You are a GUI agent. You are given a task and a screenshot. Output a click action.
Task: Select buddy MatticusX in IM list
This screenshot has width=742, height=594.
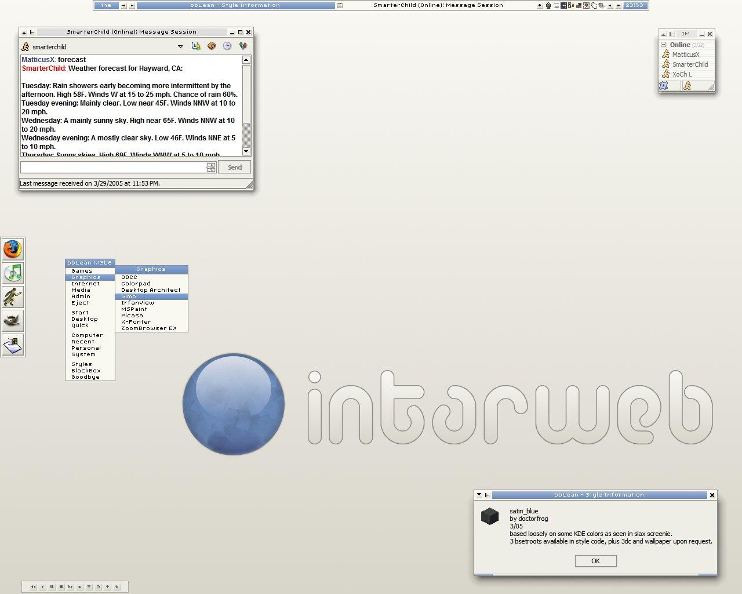click(686, 55)
